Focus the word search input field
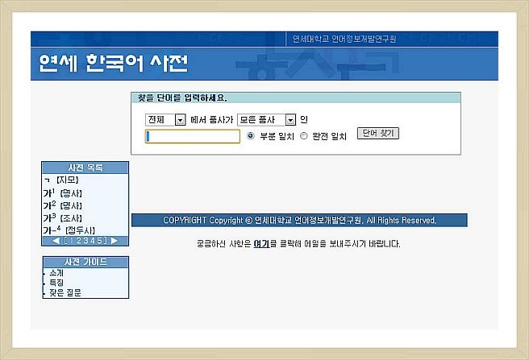The width and height of the screenshot is (529, 360). coord(192,137)
